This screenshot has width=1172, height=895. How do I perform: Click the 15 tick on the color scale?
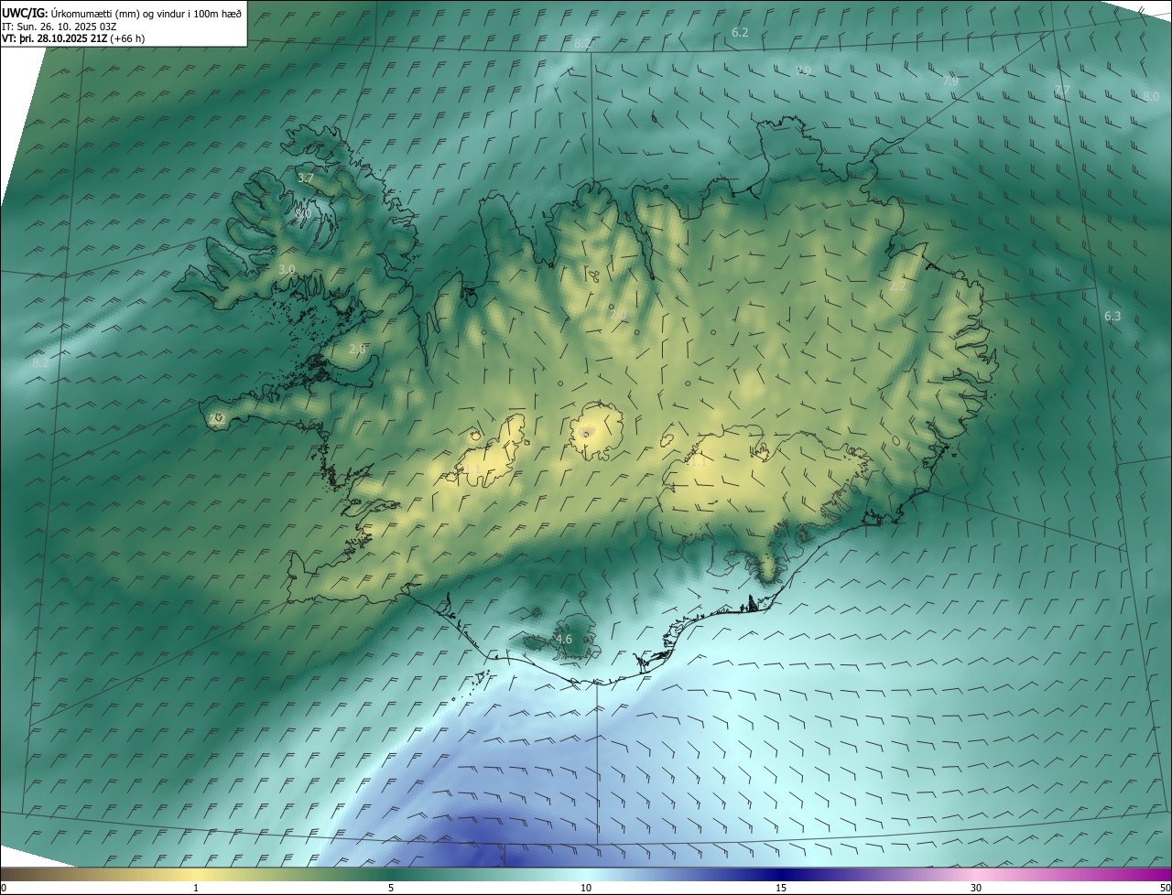[x=781, y=888]
